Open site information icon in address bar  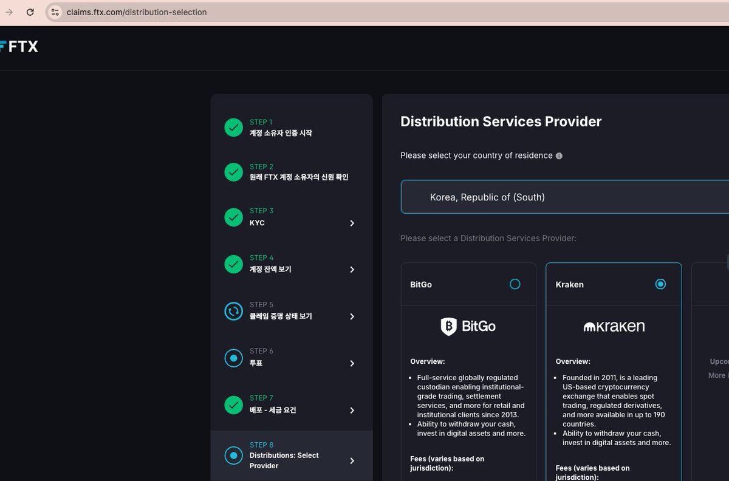[x=55, y=12]
